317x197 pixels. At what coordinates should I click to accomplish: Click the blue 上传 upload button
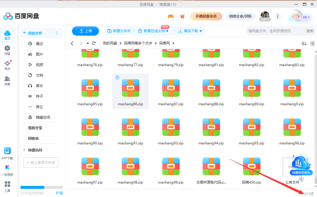coord(85,31)
